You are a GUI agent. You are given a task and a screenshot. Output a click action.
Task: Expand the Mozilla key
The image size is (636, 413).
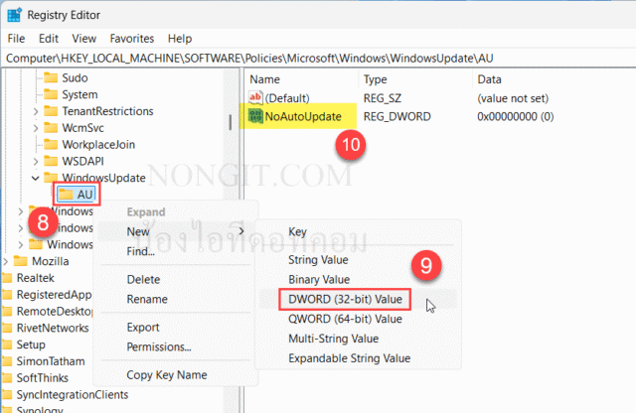(6, 261)
